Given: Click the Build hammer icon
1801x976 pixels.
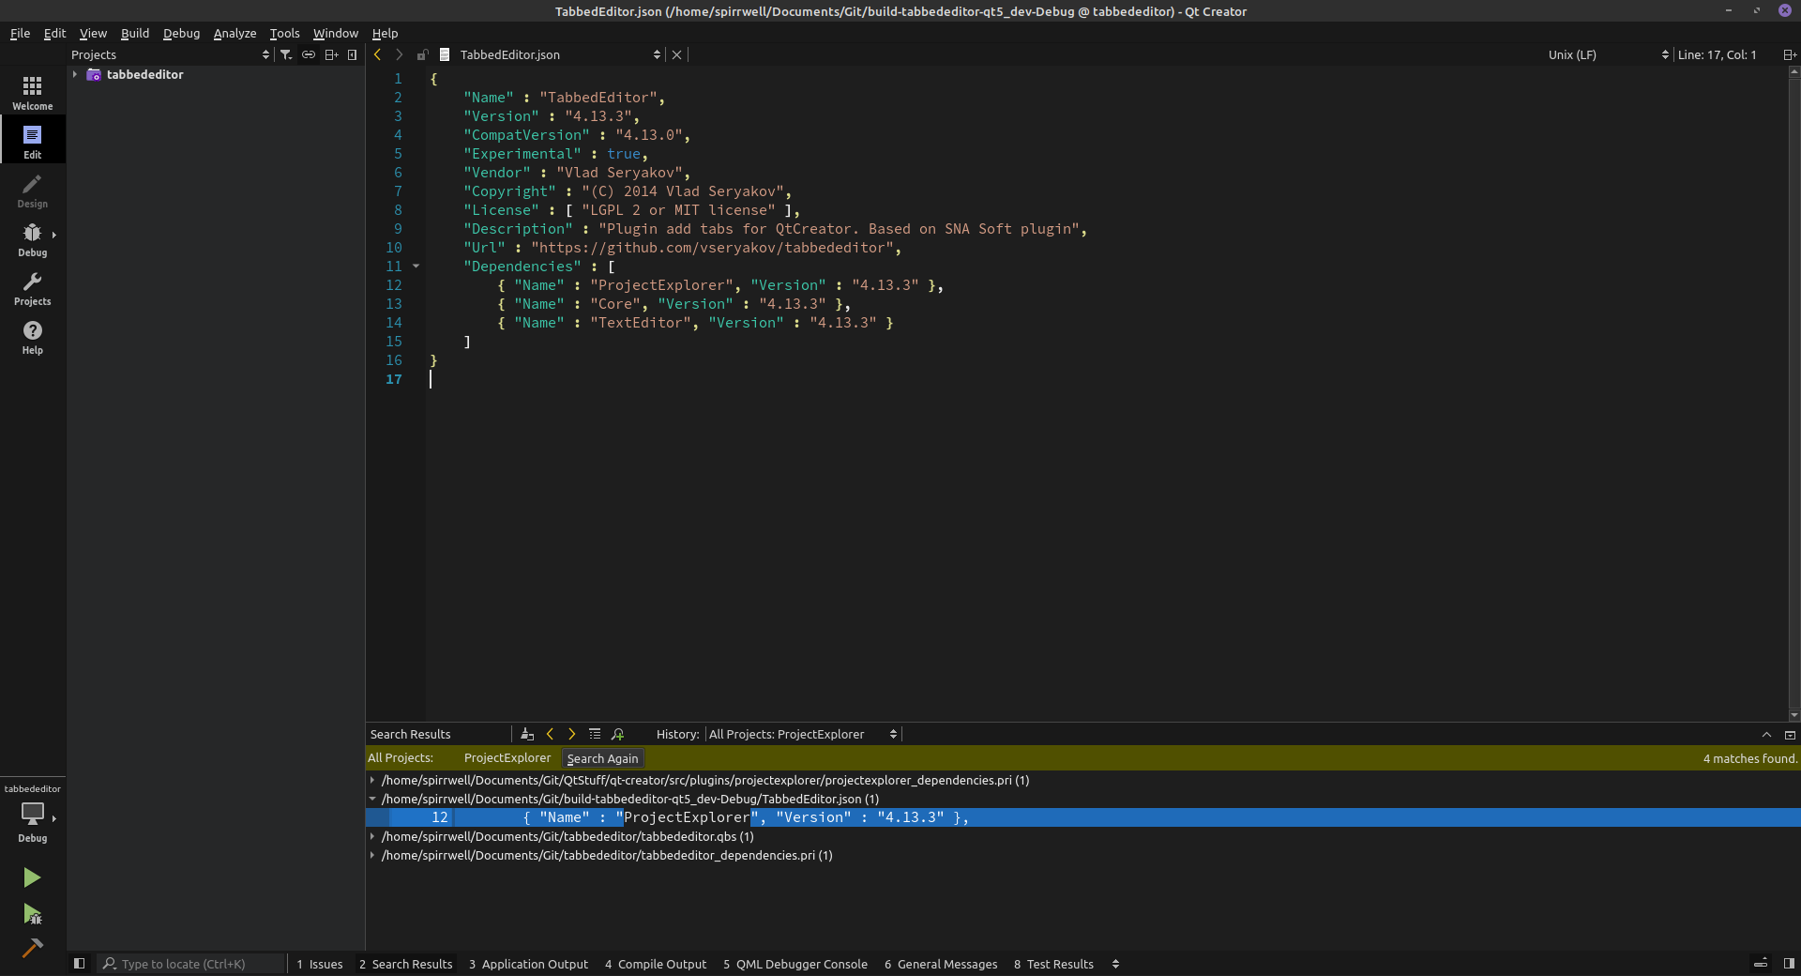Looking at the screenshot, I should tap(32, 948).
